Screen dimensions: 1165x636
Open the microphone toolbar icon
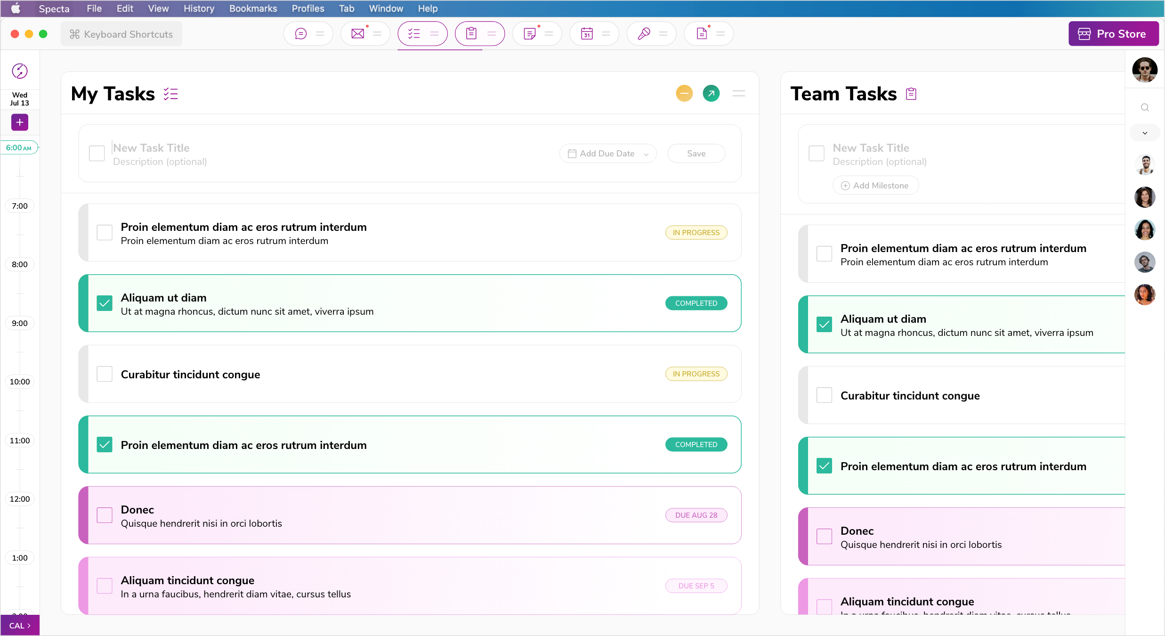(x=644, y=34)
